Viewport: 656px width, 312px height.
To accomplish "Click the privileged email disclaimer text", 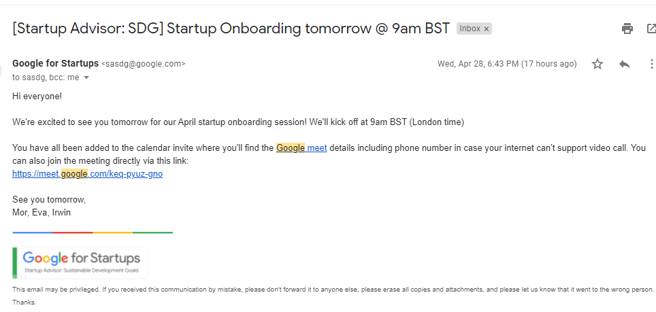I will pyautogui.click(x=333, y=289).
